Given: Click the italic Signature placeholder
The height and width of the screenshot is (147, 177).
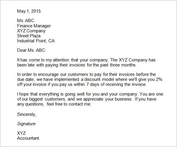Looking at the screenshot, I should click(26, 124).
